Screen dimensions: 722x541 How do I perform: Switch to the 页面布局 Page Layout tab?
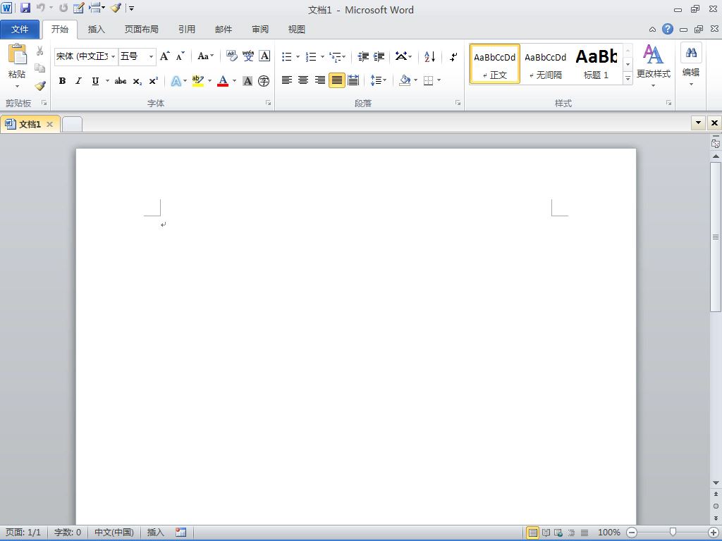(141, 30)
